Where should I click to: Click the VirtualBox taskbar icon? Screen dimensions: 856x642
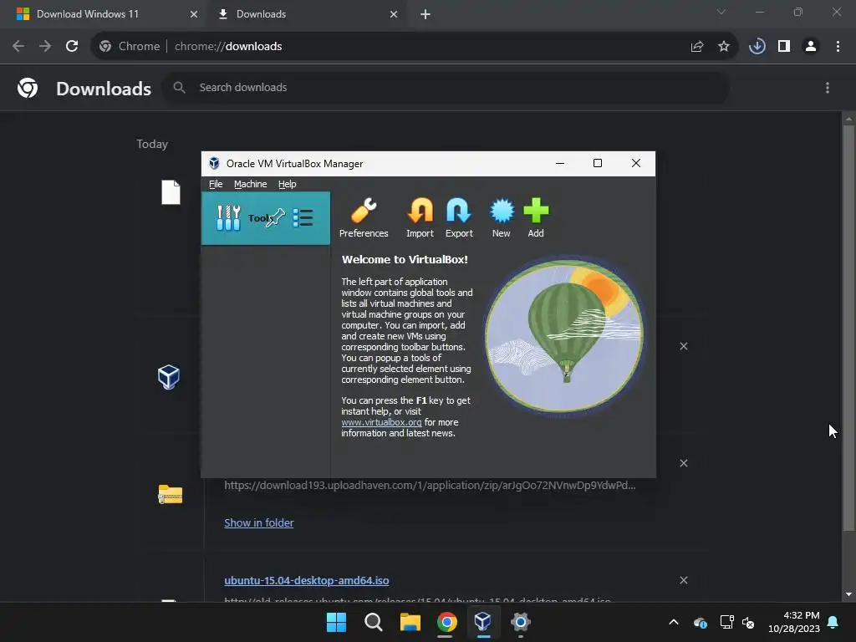click(483, 622)
